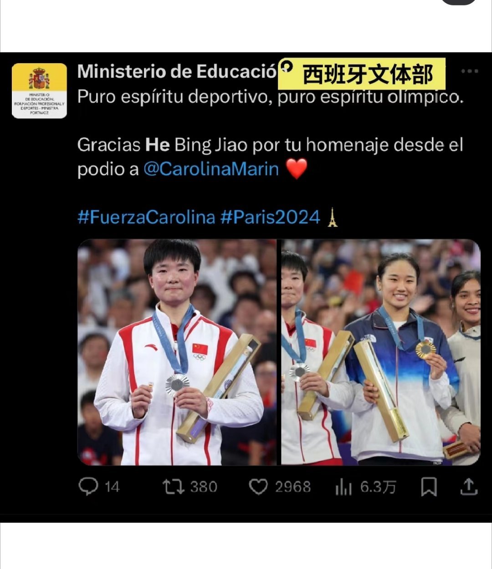Select the tweet text about He Bing Jiao
492x569 pixels.
(270, 157)
